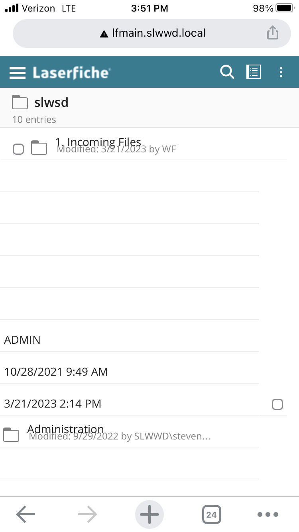Click the Laserfiche logo

click(x=71, y=73)
